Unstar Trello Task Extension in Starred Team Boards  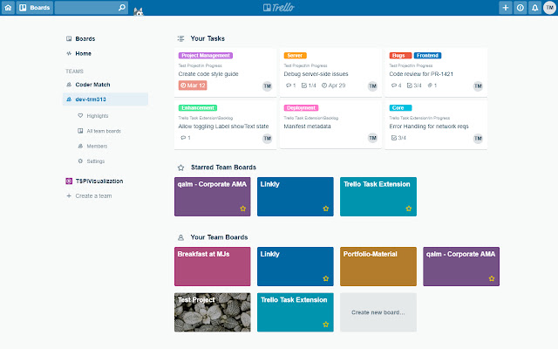click(x=409, y=209)
